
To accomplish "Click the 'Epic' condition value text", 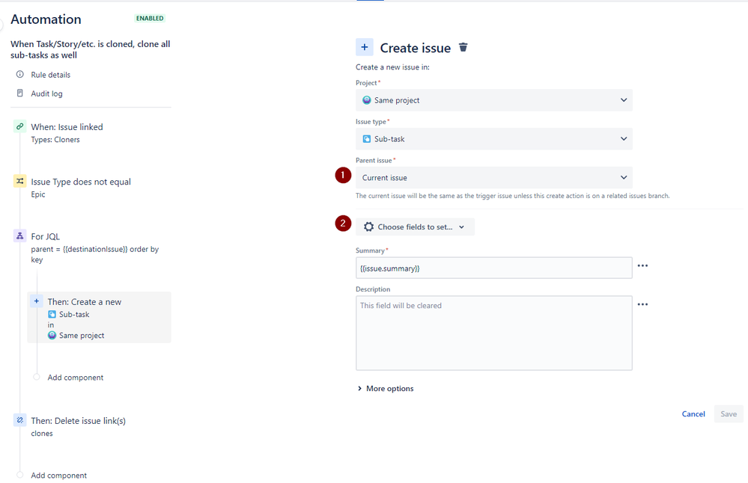I will coord(38,194).
